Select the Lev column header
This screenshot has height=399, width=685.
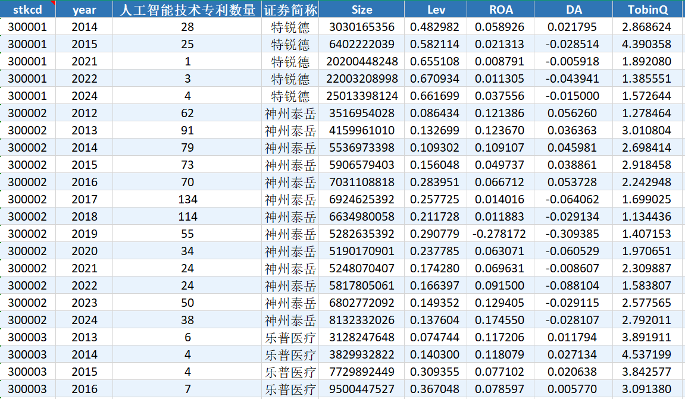(x=436, y=10)
